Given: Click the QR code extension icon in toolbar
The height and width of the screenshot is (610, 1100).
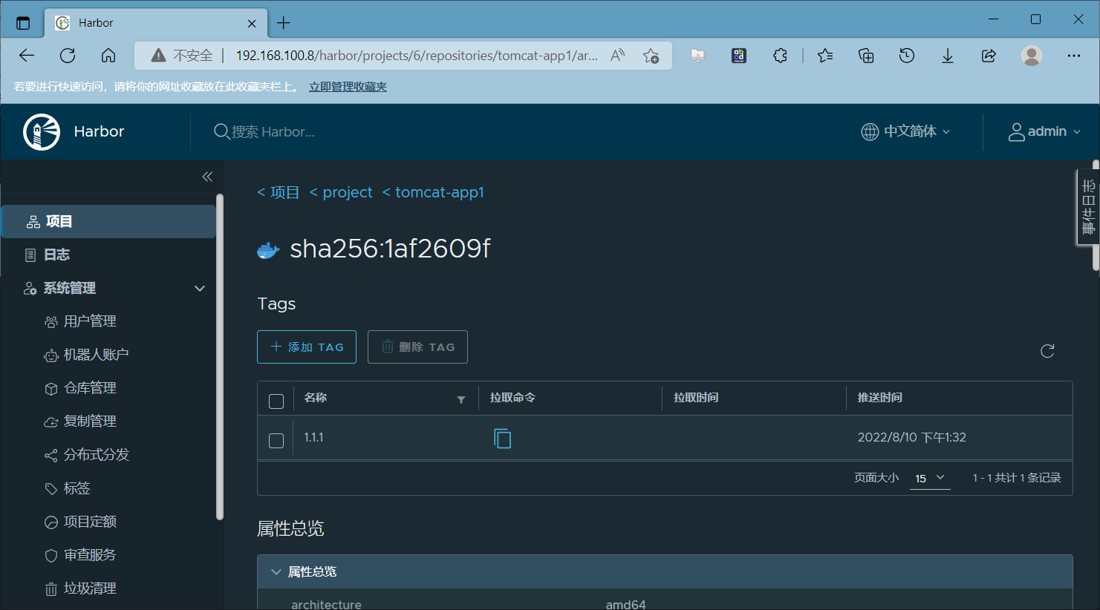Looking at the screenshot, I should click(739, 56).
